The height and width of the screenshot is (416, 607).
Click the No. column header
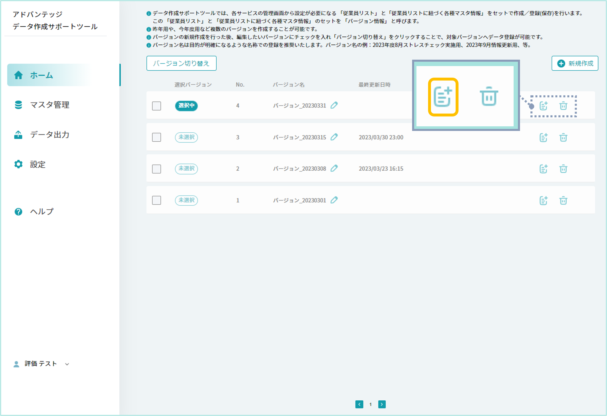(240, 85)
